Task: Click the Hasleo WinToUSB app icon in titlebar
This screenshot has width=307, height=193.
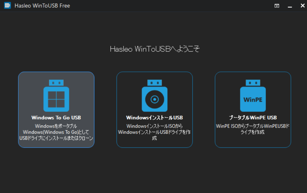Action: click(x=7, y=5)
